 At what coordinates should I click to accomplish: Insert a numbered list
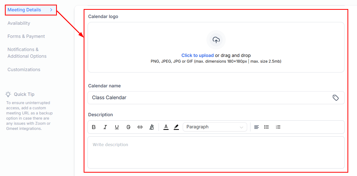(278, 127)
